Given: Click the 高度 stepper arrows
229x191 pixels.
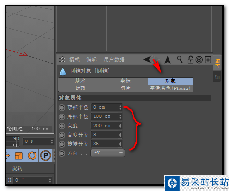Looking at the screenshot, I should [120, 126].
